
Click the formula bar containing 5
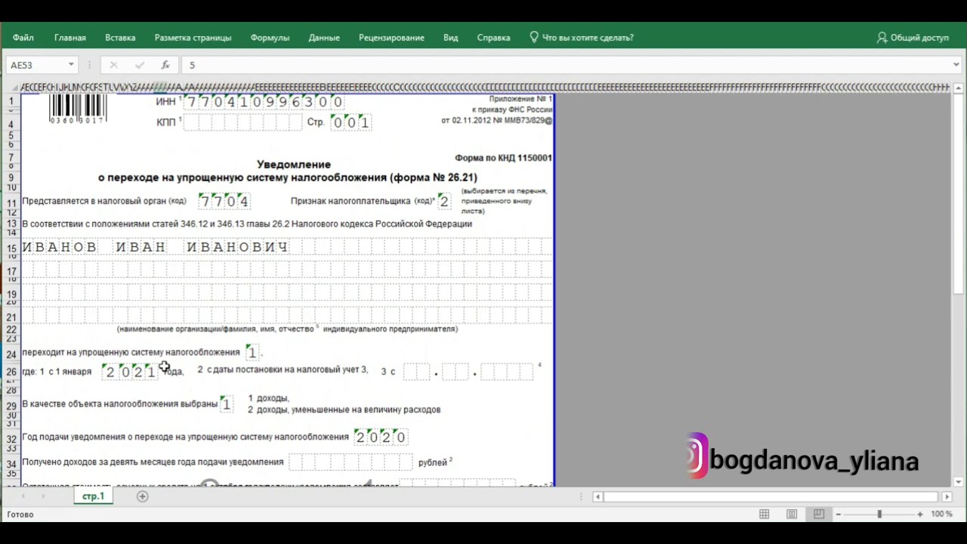coord(567,65)
